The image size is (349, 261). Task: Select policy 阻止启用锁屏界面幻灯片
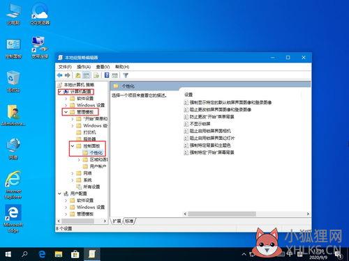pyautogui.click(x=209, y=139)
